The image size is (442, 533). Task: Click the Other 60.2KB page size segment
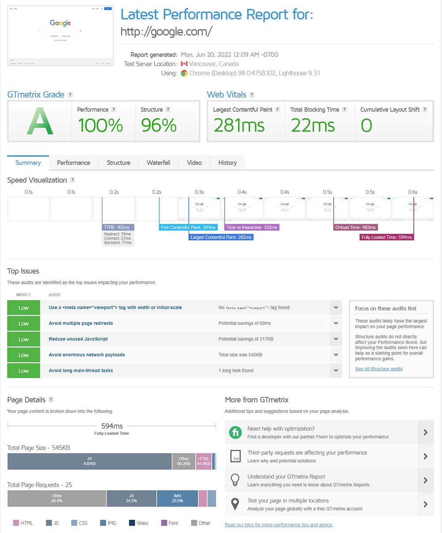pyautogui.click(x=184, y=461)
